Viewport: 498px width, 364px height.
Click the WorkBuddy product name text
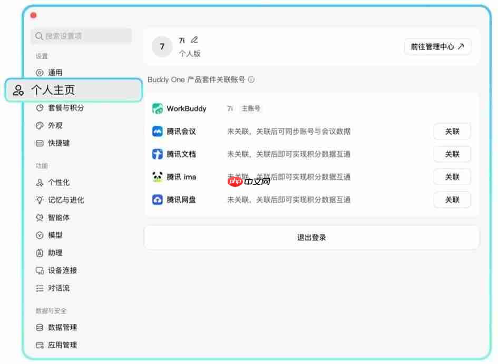pos(187,109)
